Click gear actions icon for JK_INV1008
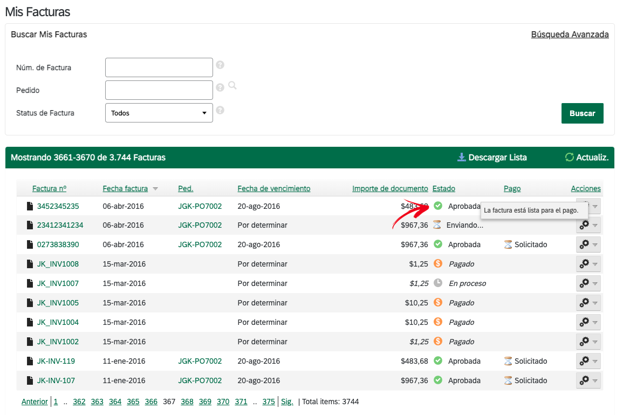 coord(584,263)
